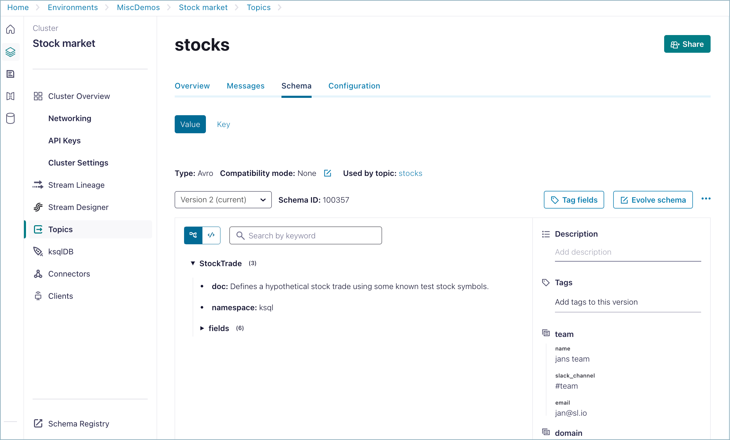Switch to the Key schema toggle
Screen dimensions: 730x440
(223, 124)
